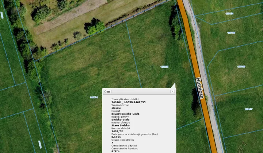Click the 'Oznaczenie użytku' field label
263x153 pixels.
tap(124, 146)
